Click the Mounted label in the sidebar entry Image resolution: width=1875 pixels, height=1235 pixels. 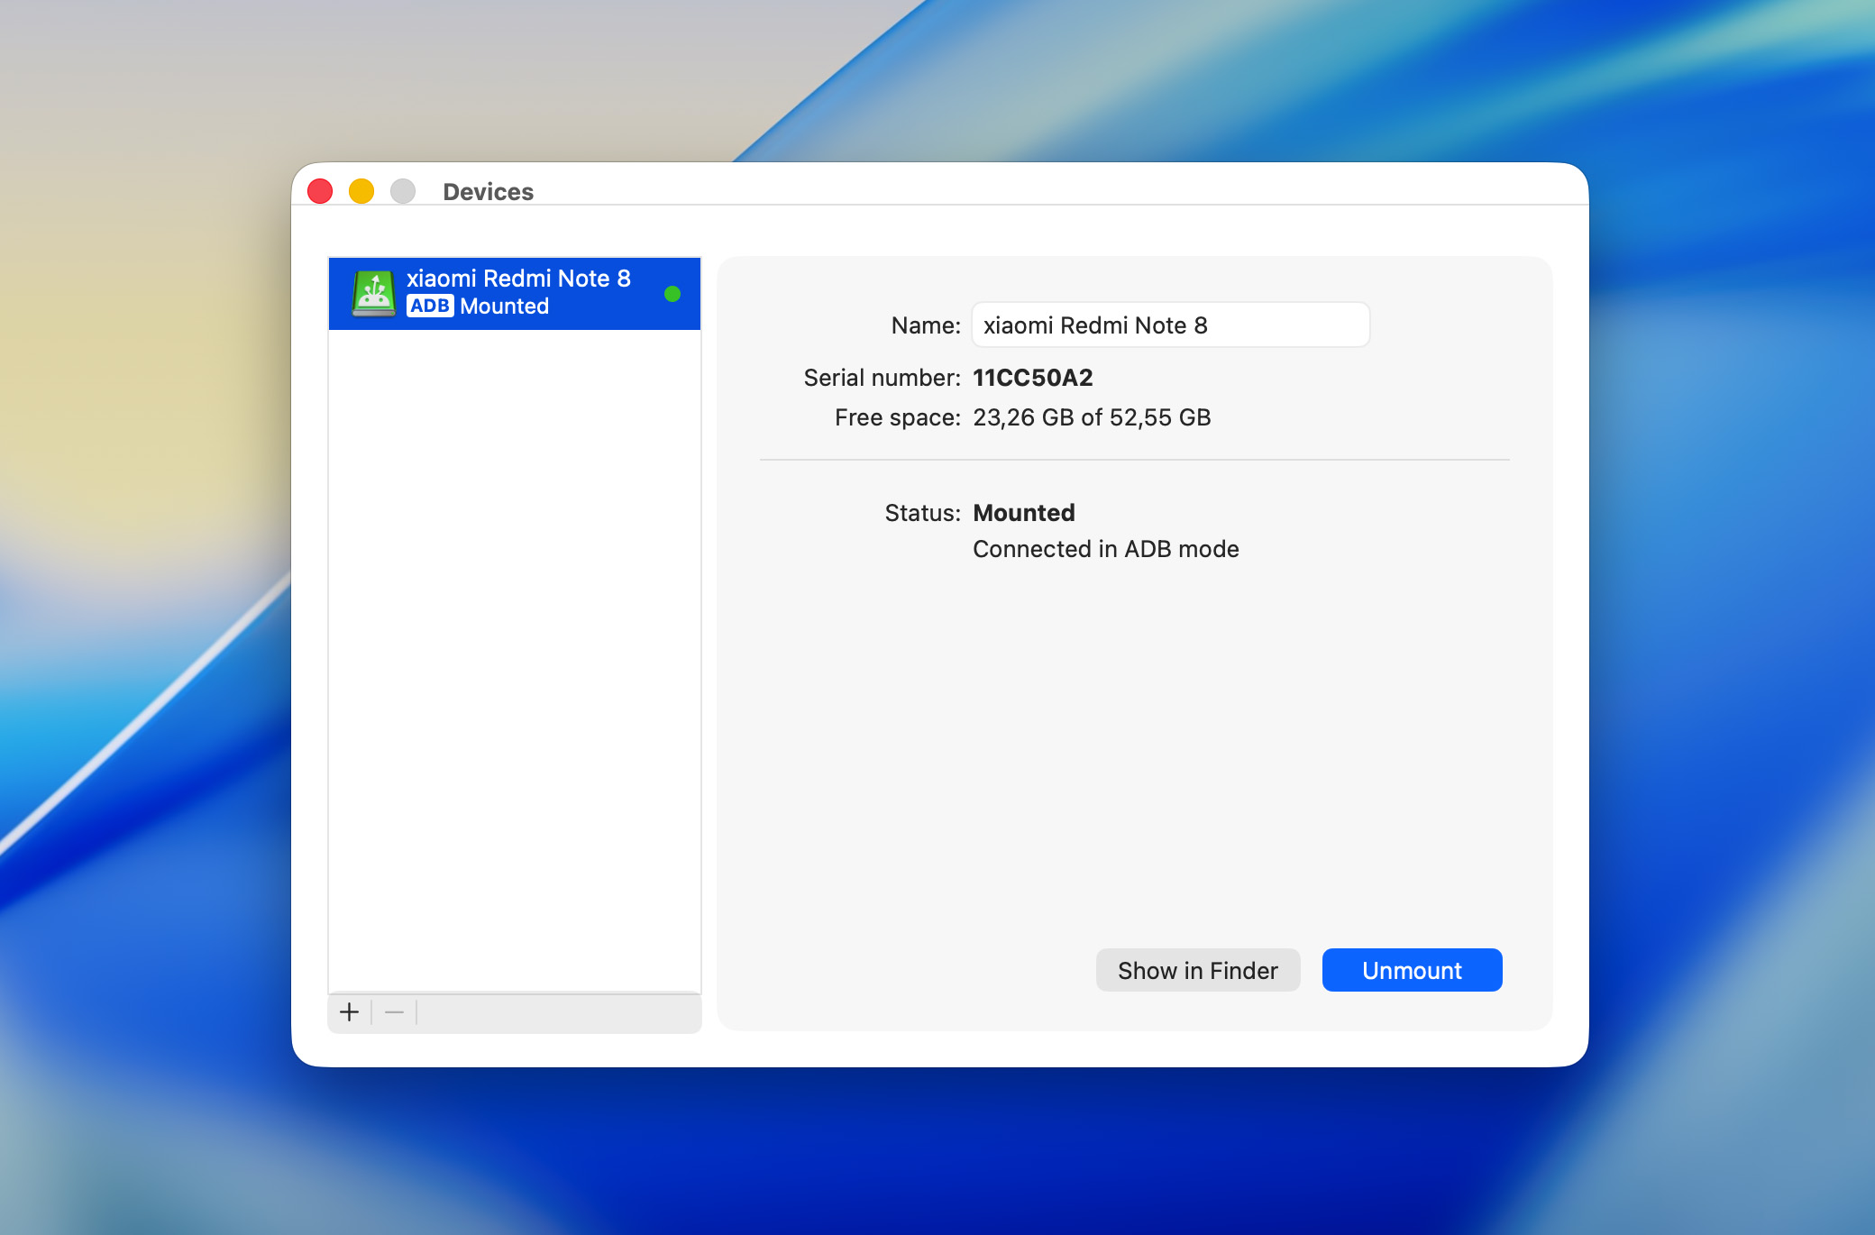pyautogui.click(x=503, y=306)
